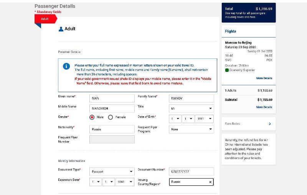Open More Details link under Subtotal

click(264, 107)
